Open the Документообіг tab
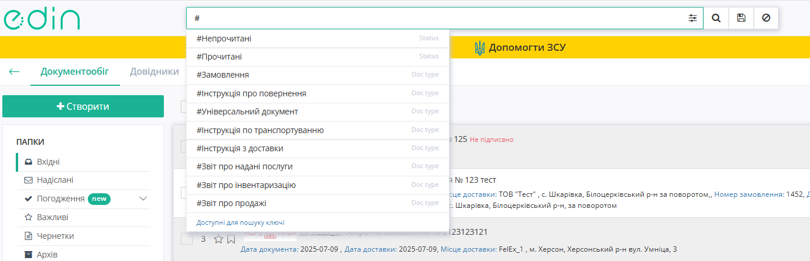Screen dimensions: 810x261 [75, 72]
